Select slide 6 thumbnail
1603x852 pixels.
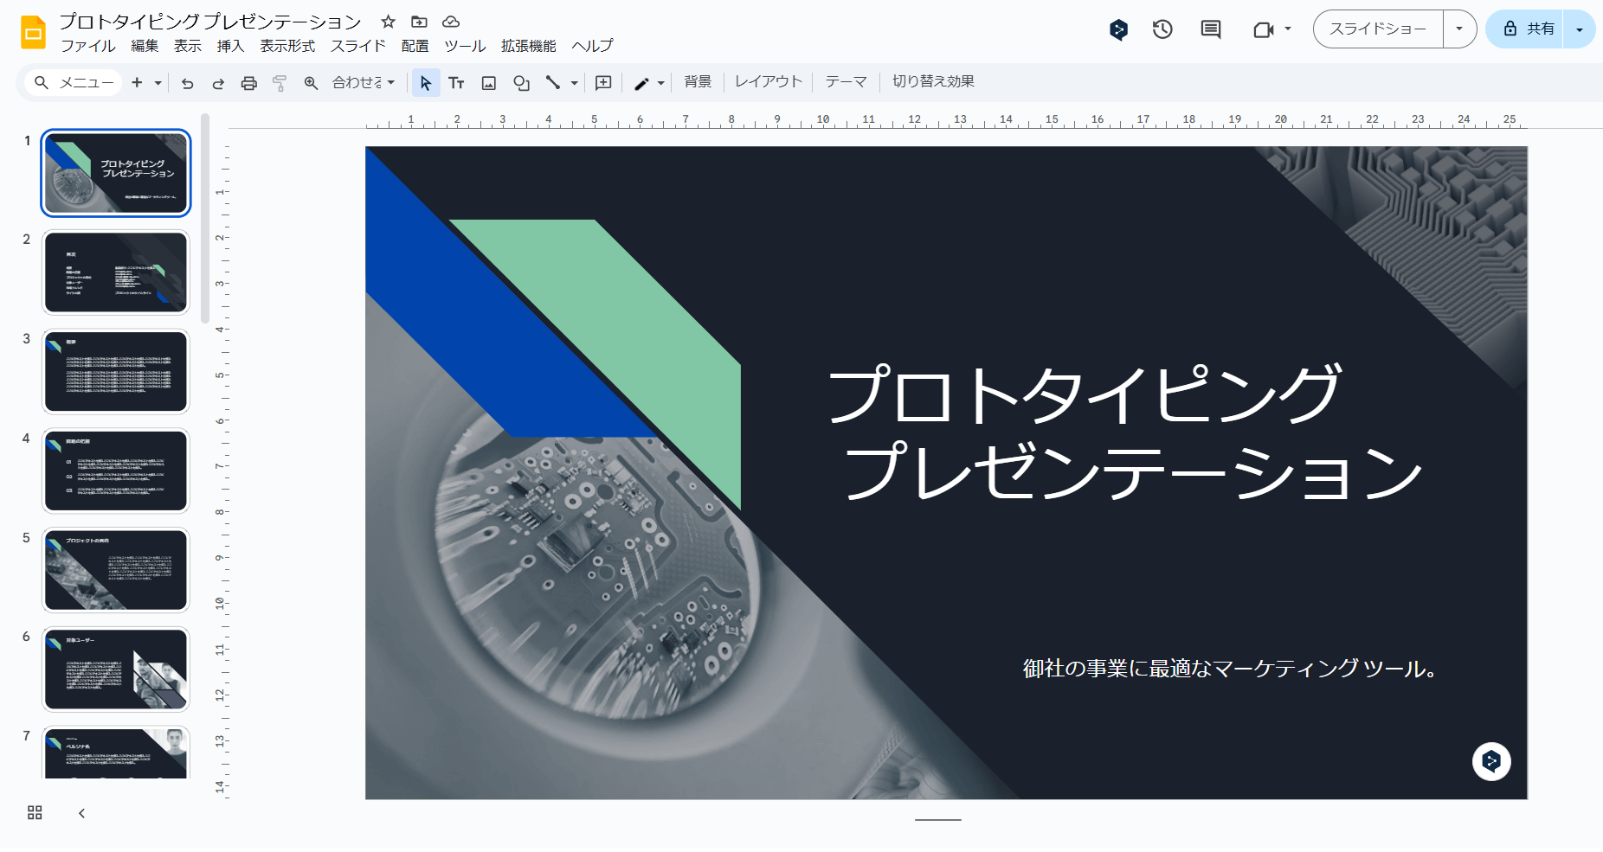click(x=116, y=669)
